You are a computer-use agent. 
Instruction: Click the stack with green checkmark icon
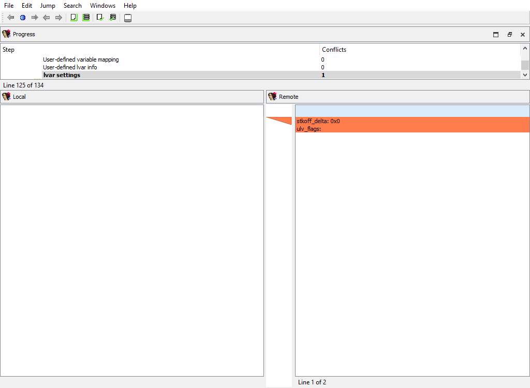click(x=113, y=18)
